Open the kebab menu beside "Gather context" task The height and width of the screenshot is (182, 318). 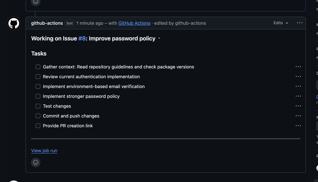(298, 66)
